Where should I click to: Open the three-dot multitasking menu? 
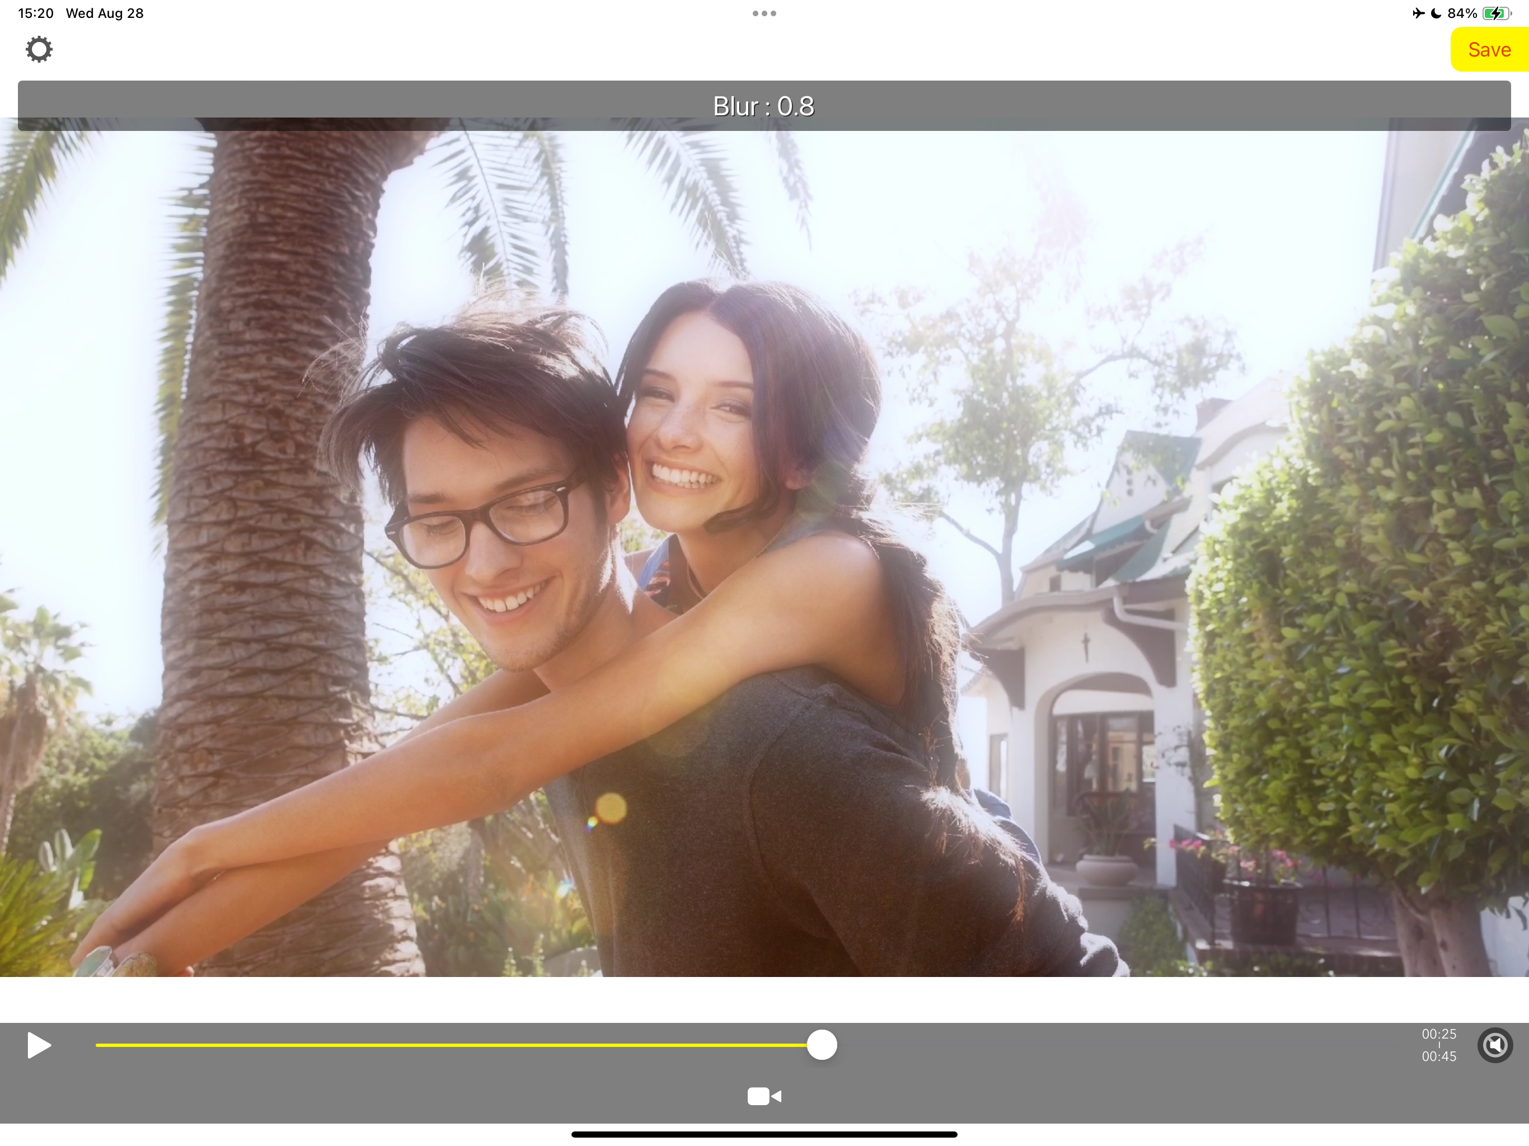[764, 13]
